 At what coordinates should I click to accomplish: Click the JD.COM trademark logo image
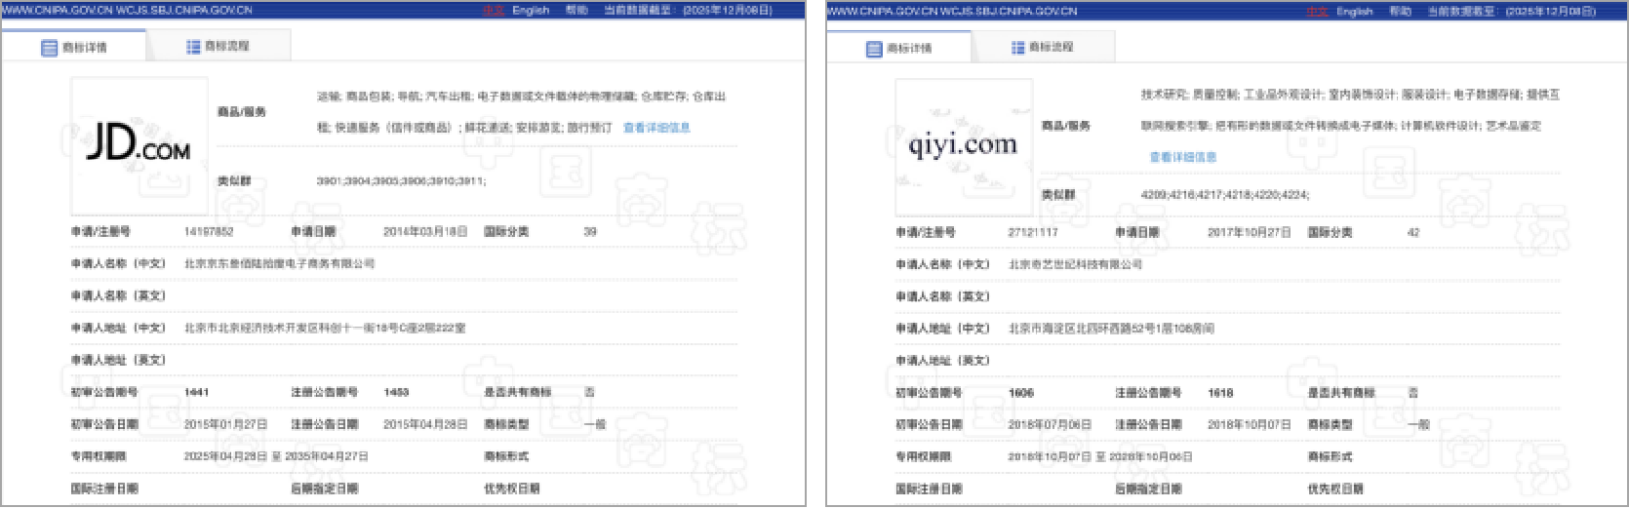tap(139, 146)
